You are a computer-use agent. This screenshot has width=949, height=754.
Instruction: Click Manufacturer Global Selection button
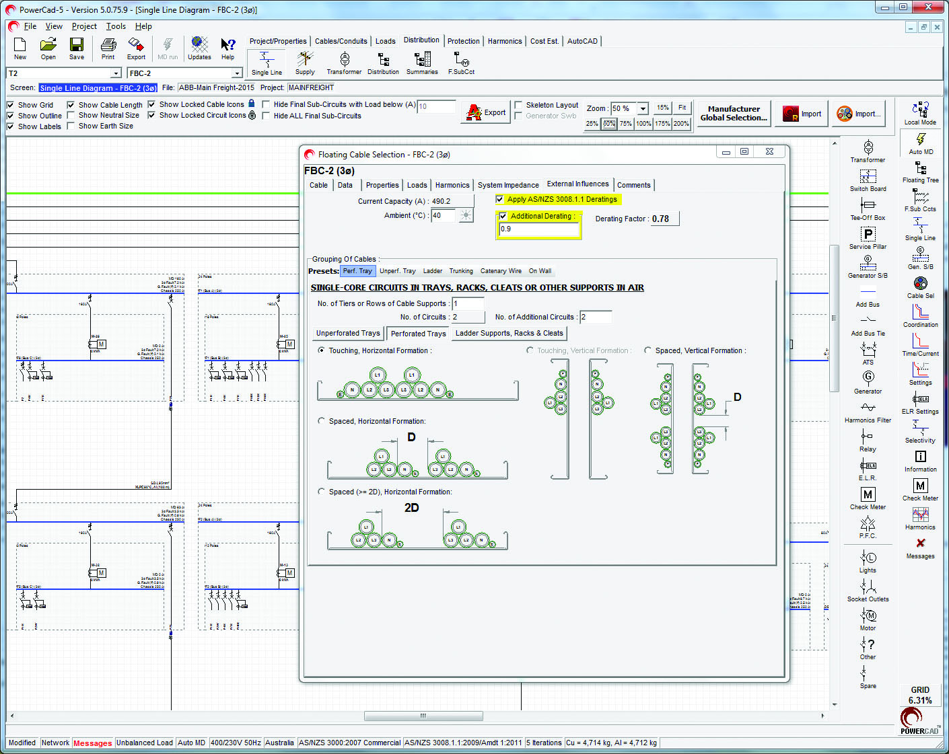click(x=734, y=113)
